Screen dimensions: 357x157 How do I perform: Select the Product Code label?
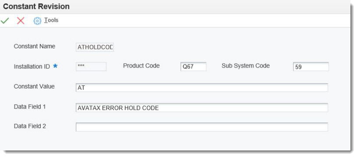(x=141, y=66)
